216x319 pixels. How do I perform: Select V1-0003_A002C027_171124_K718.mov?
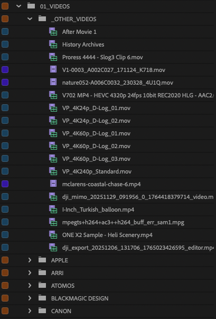coord(114,70)
